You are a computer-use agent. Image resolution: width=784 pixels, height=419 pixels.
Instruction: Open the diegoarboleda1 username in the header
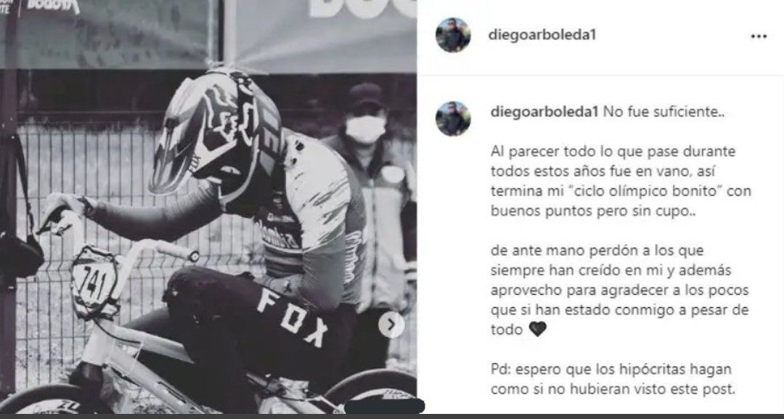point(542,36)
